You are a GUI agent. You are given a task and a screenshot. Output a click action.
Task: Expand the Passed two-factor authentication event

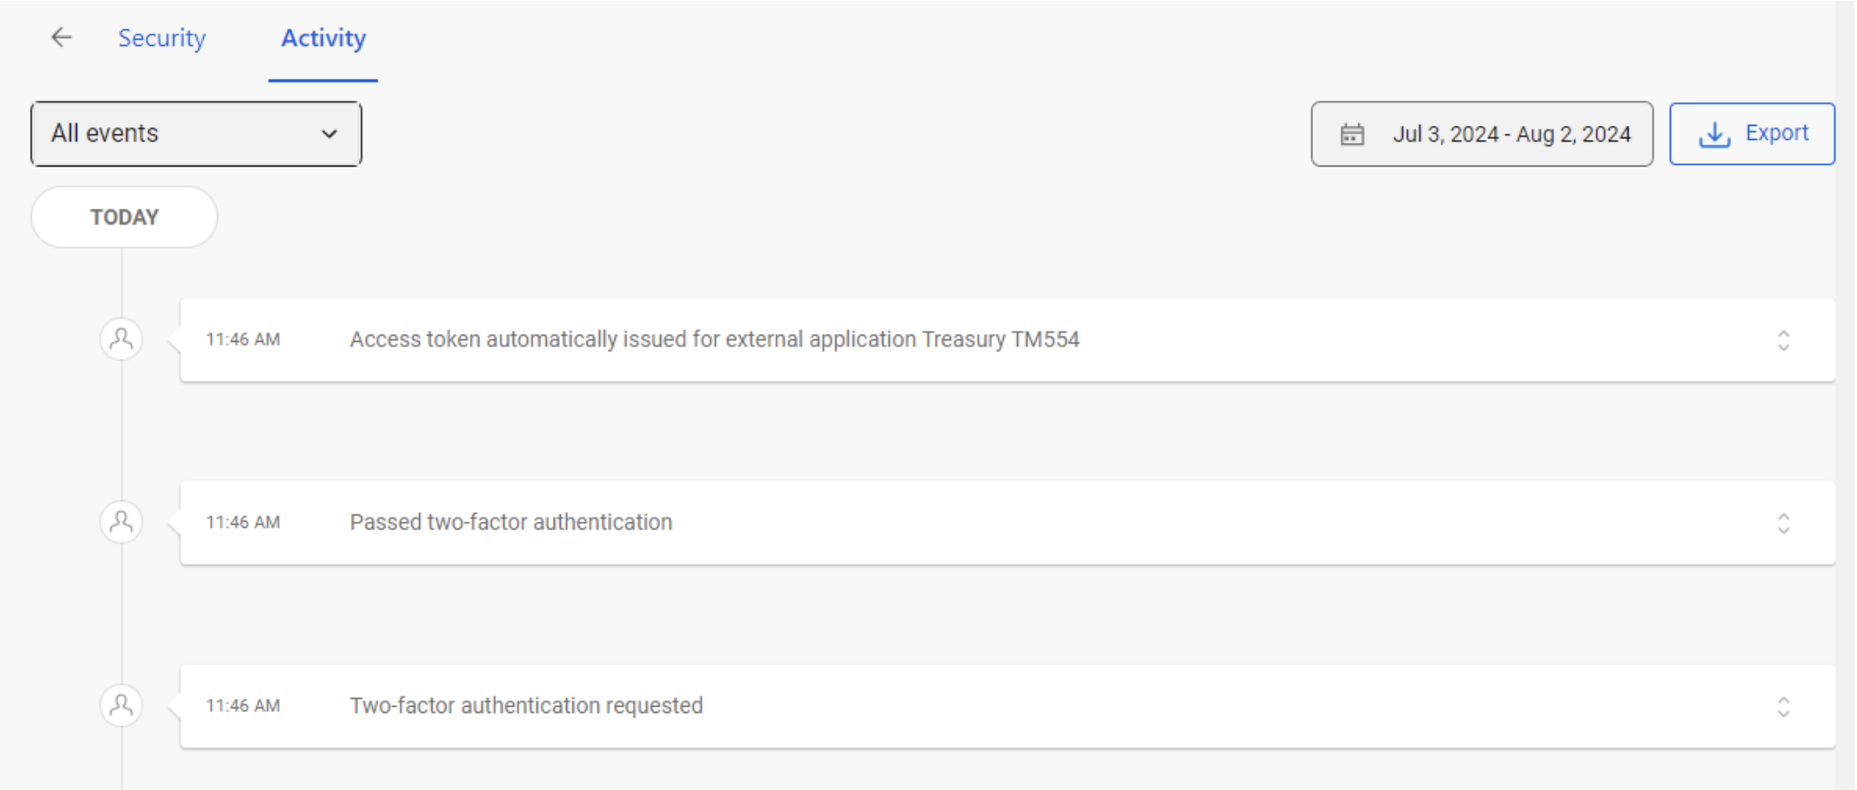(x=1783, y=523)
